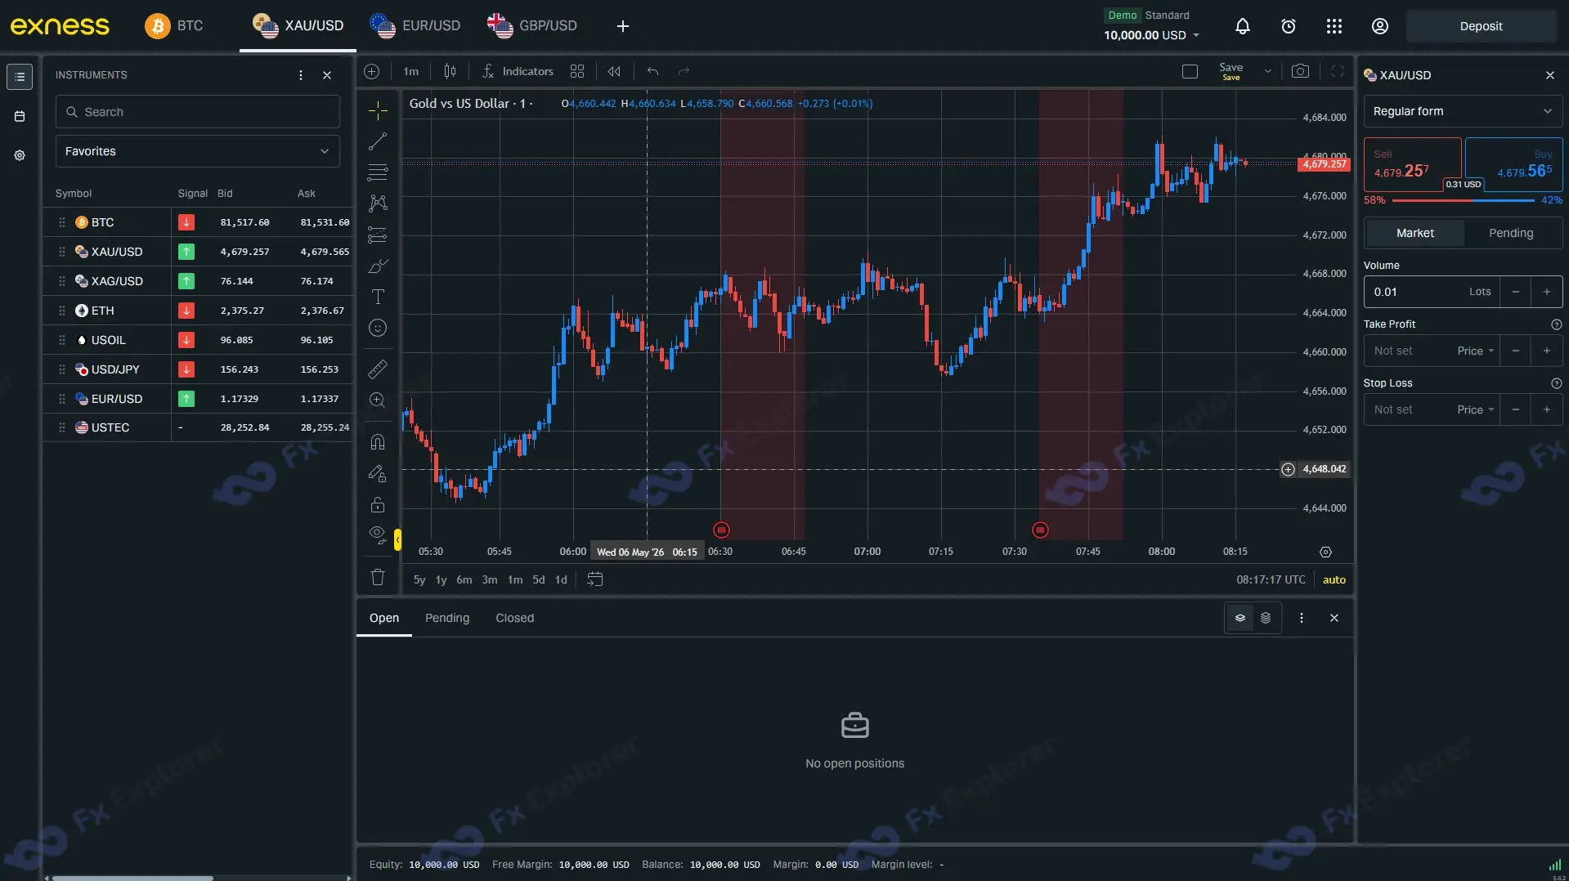Screen dimensions: 1569x881
Task: Open the go to date picker
Action: 595,579
